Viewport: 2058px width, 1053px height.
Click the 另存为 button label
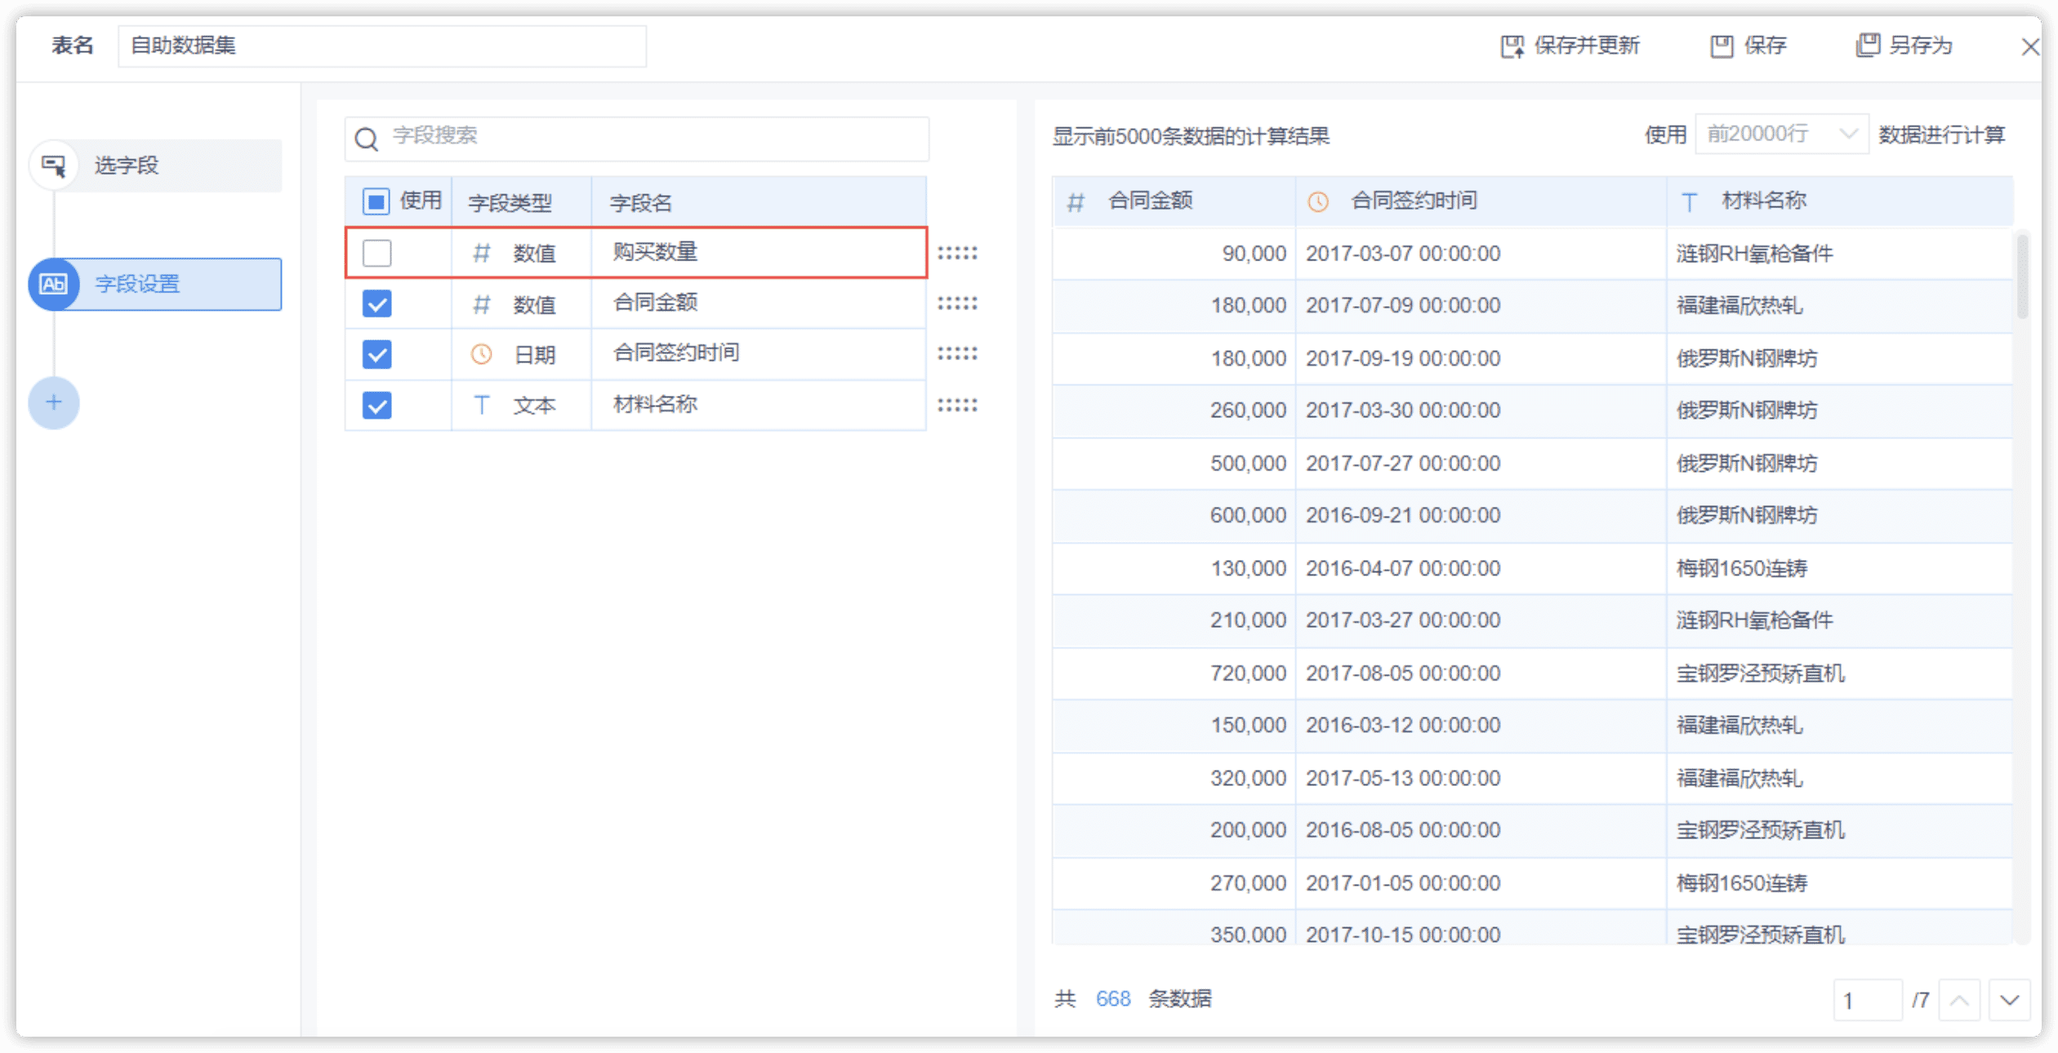(x=1921, y=46)
